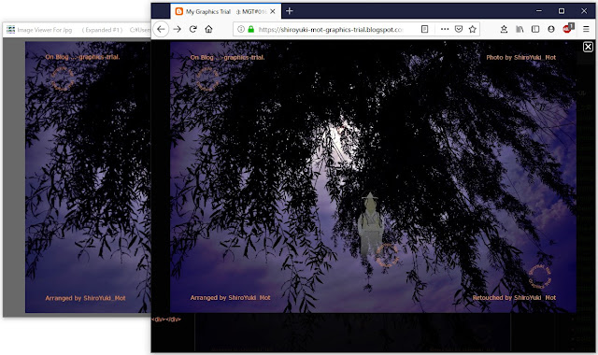Click 'Retouched by ShiroYuki_Mot' text
598x355 pixels.
514,297
